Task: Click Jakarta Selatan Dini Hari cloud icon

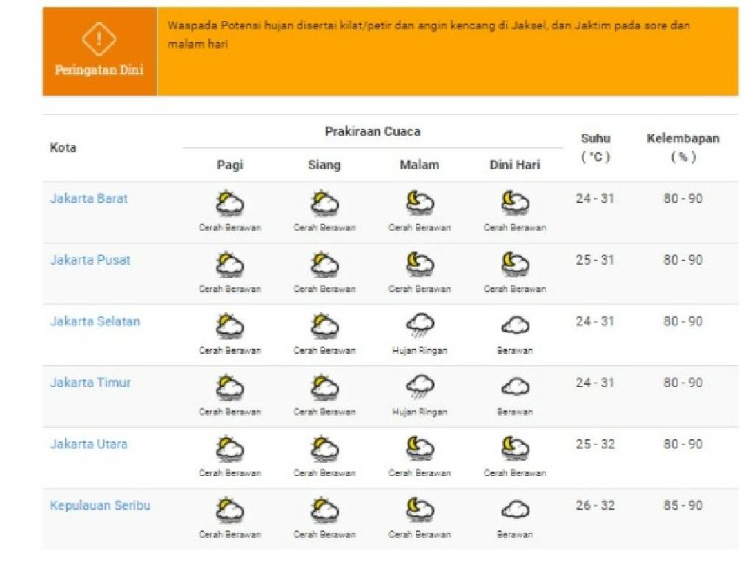Action: (515, 326)
